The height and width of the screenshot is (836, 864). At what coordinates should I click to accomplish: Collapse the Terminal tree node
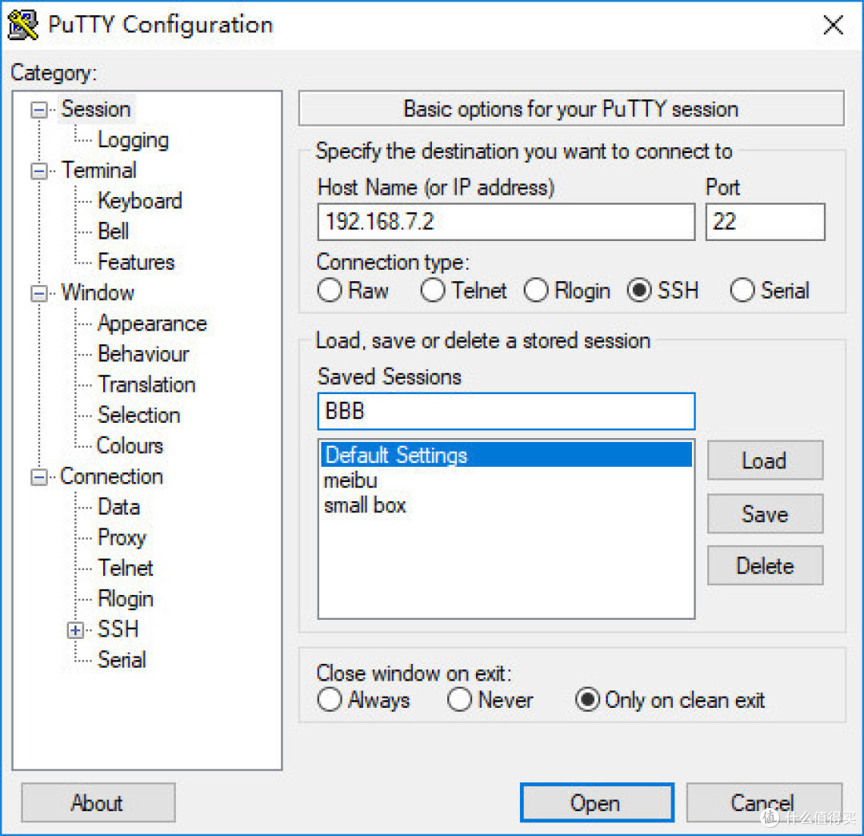tap(39, 171)
